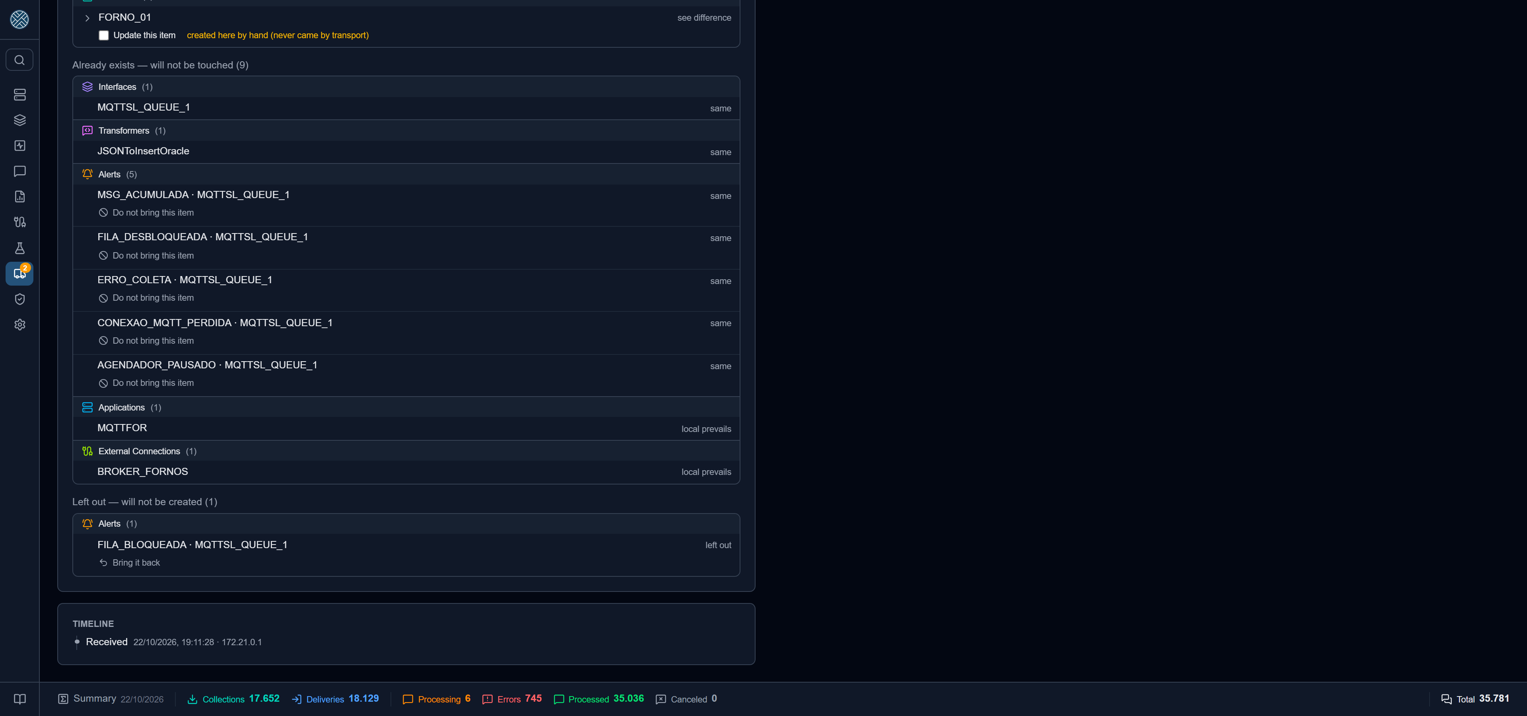Viewport: 1527px width, 716px height.
Task: Open the transport truck icon with badge
Action: pos(19,273)
